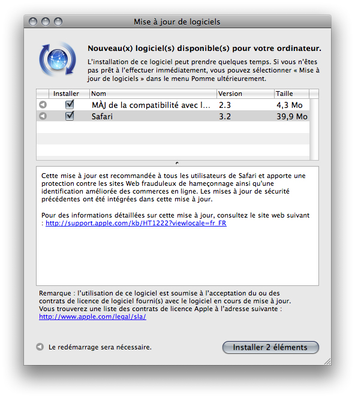Click restart-required icon beside the Safari row
This screenshot has height=398, width=355.
coord(43,116)
